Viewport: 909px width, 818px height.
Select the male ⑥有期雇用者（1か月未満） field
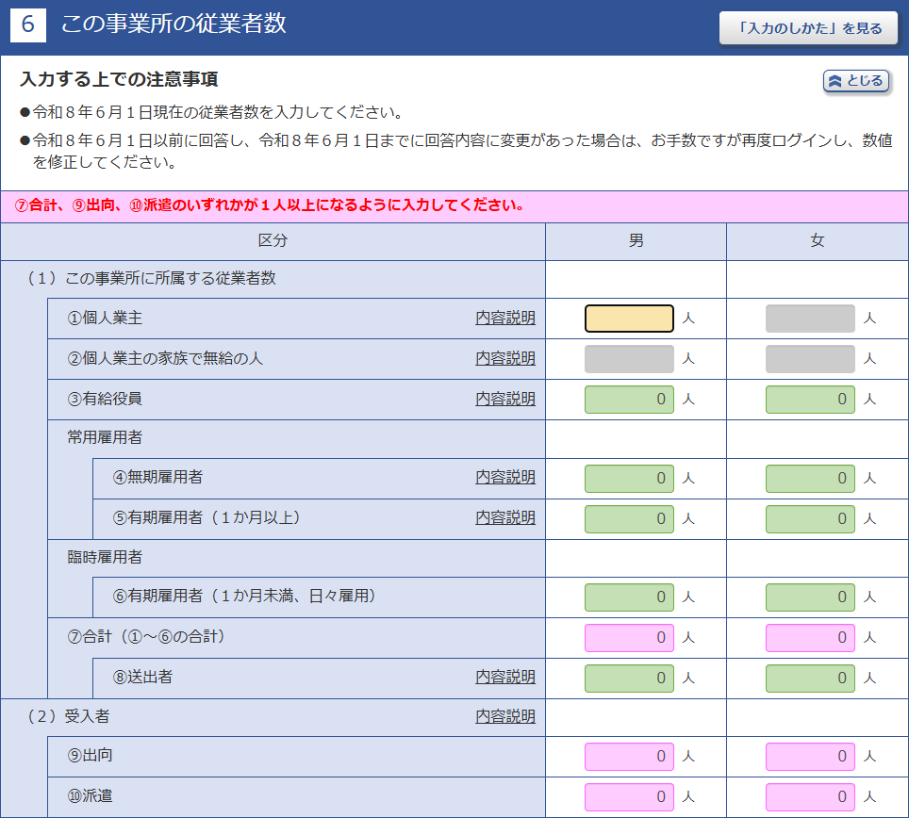click(629, 597)
